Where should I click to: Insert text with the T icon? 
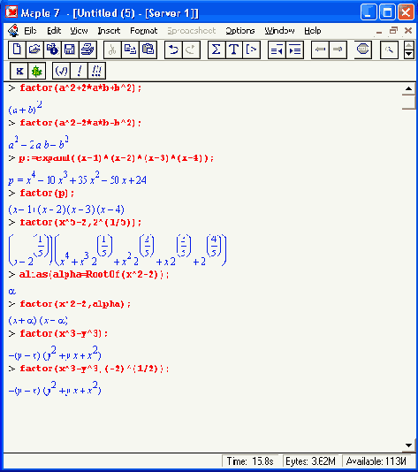234,49
